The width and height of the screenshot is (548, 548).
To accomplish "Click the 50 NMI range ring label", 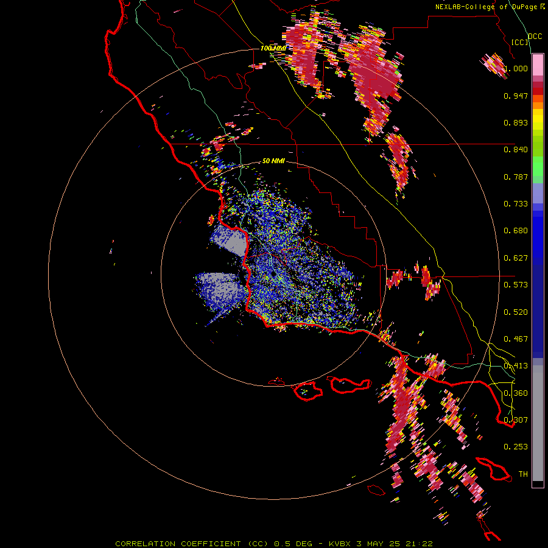I will [273, 161].
